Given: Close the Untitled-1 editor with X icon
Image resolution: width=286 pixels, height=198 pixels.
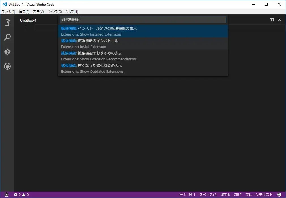Looking at the screenshot, I should pyautogui.click(x=279, y=20).
